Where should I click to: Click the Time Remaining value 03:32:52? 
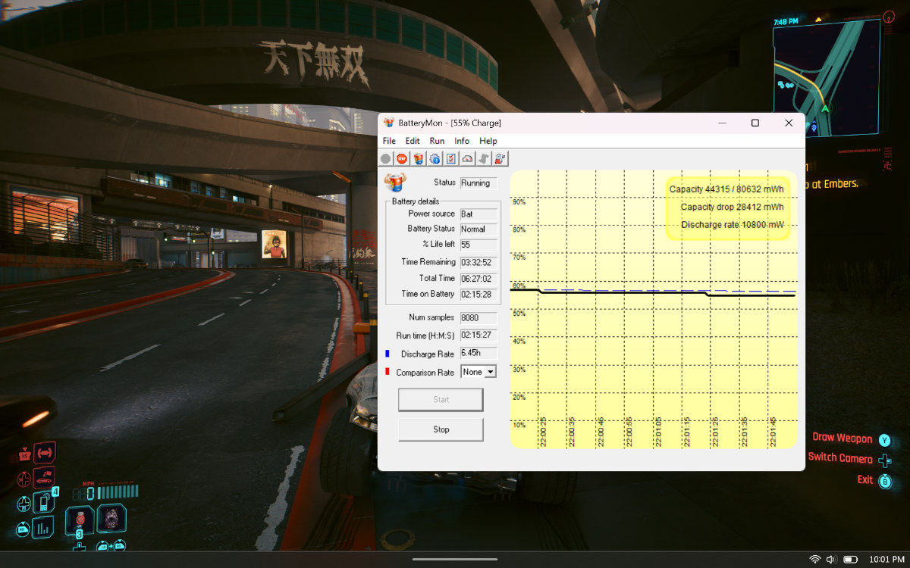click(x=479, y=262)
